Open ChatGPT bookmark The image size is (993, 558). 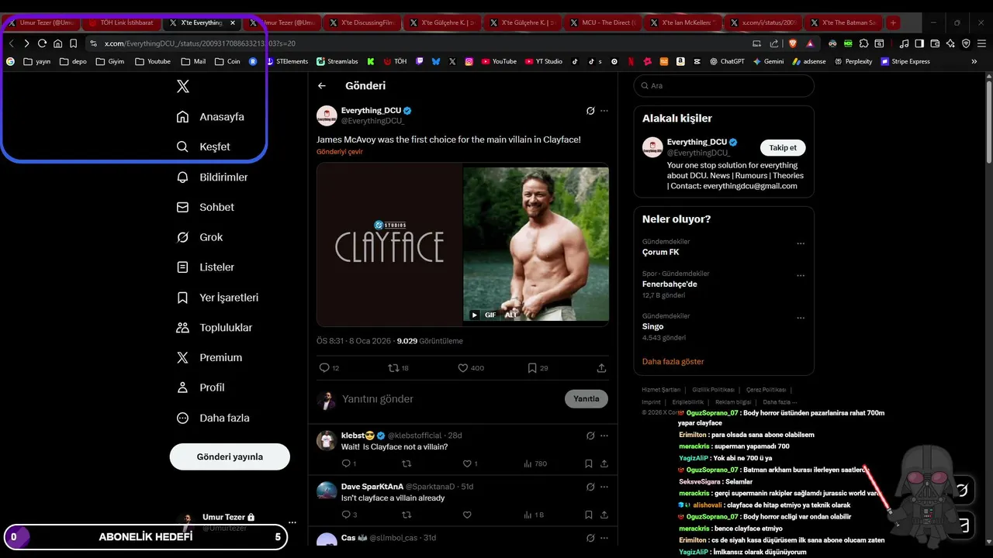(727, 61)
